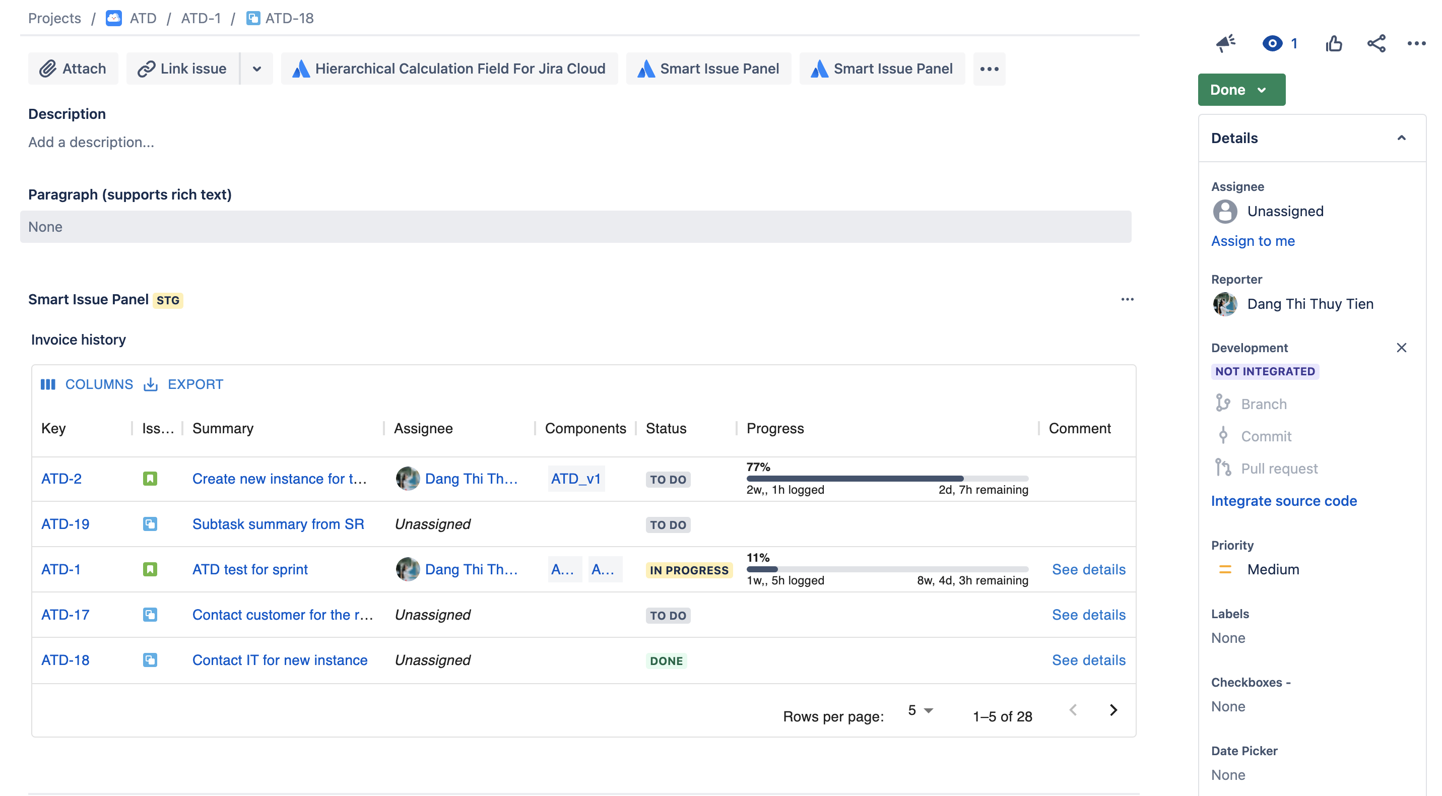Click the share issue icon
The width and height of the screenshot is (1442, 796).
[1376, 43]
